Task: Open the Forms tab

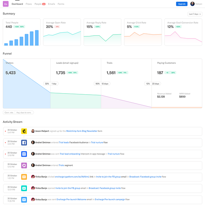Action: (x=61, y=4)
